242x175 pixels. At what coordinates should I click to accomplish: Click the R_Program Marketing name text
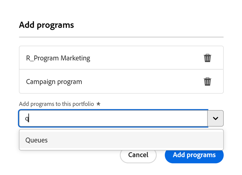(x=58, y=58)
